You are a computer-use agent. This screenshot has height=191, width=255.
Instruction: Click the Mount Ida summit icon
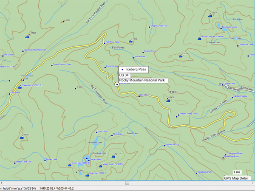tap(69, 165)
